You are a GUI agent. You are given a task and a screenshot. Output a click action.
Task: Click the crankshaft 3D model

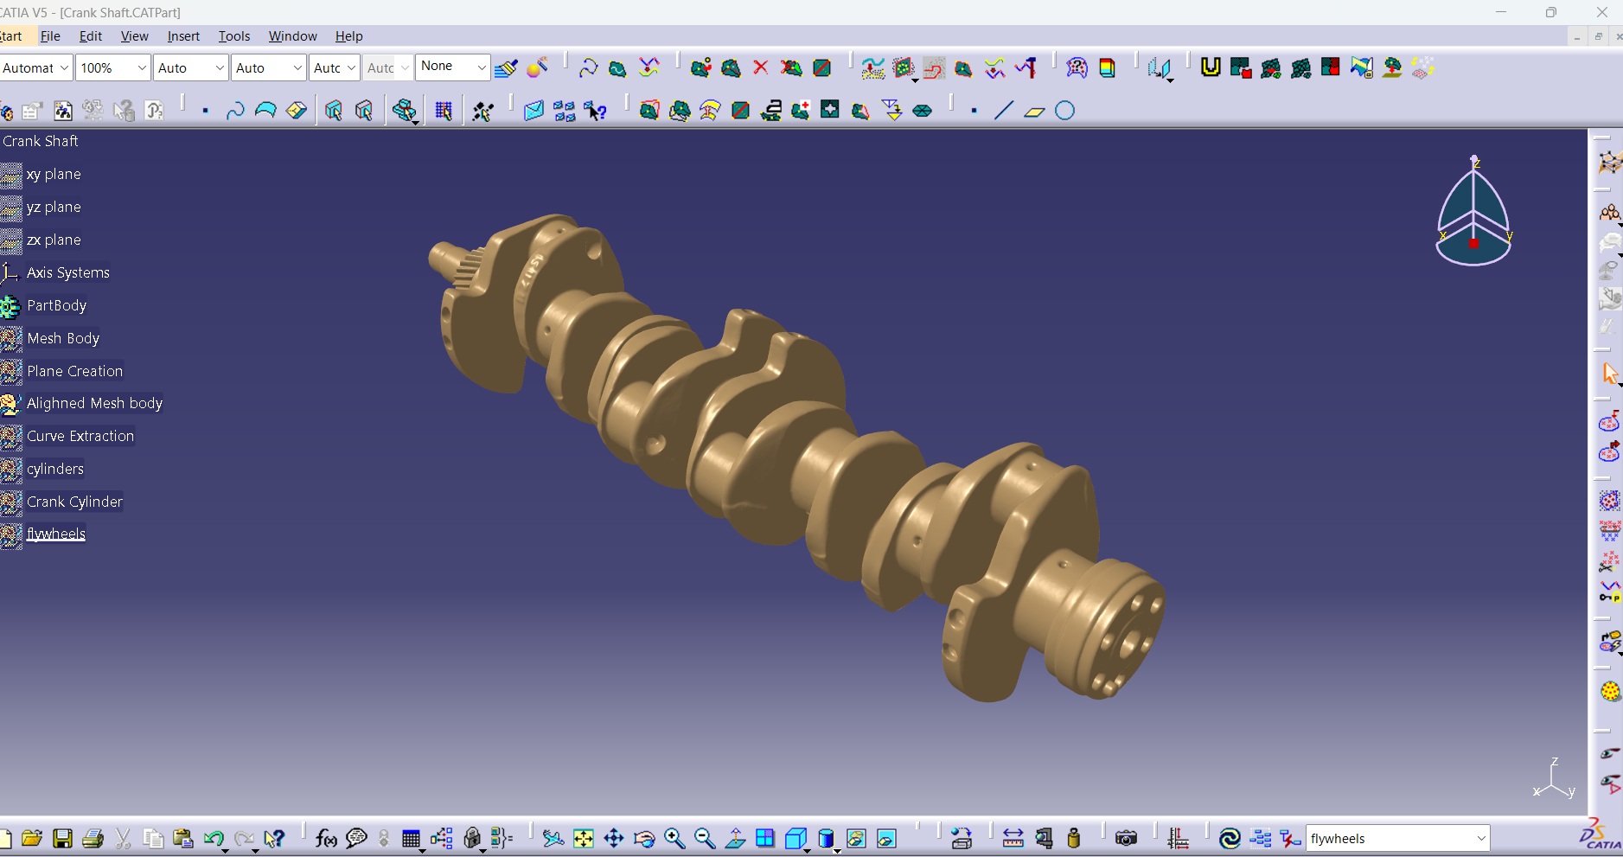(796, 458)
